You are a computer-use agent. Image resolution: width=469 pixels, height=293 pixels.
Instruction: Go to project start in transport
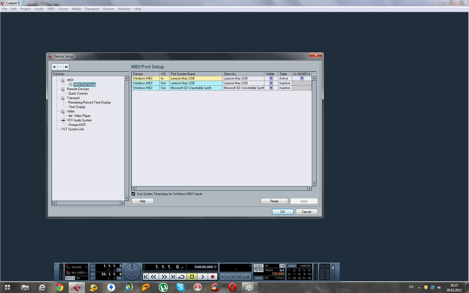(146, 277)
